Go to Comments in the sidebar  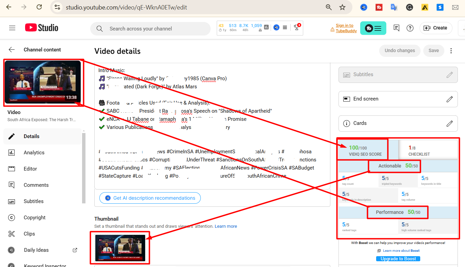tap(36, 185)
